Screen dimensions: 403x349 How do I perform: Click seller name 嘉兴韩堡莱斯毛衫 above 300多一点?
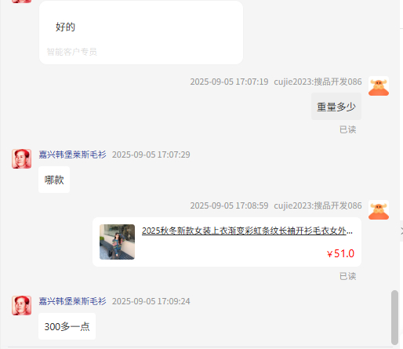[72, 301]
